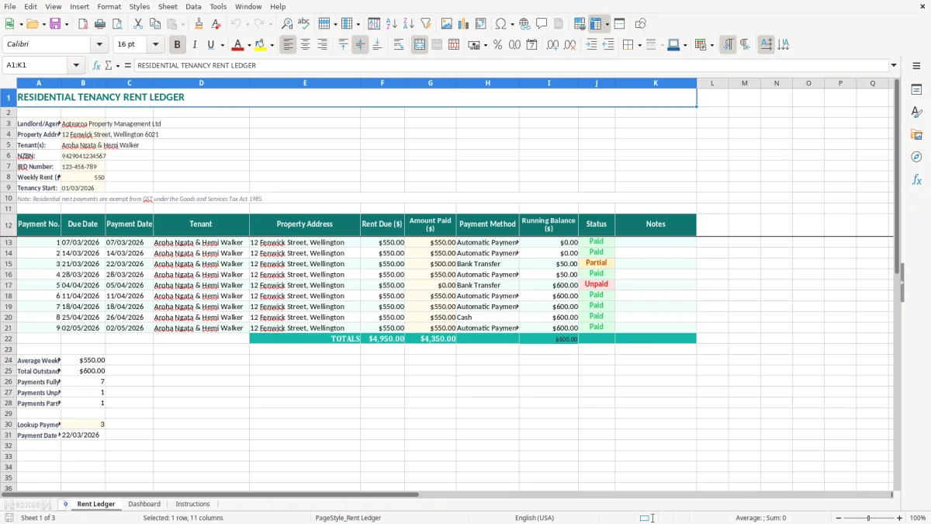Insert a comment
This screenshot has width=931, height=524.
point(542,24)
